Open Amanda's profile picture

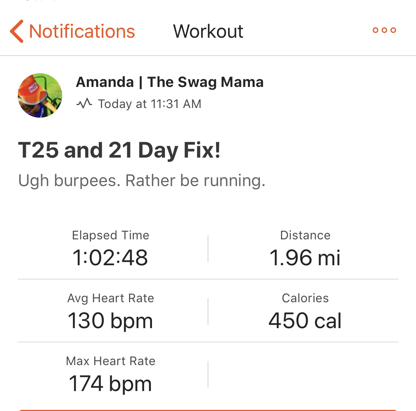click(40, 95)
